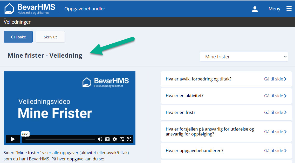Click the Tilbake back button
Viewport: 295px width, 163px height.
coord(18,37)
